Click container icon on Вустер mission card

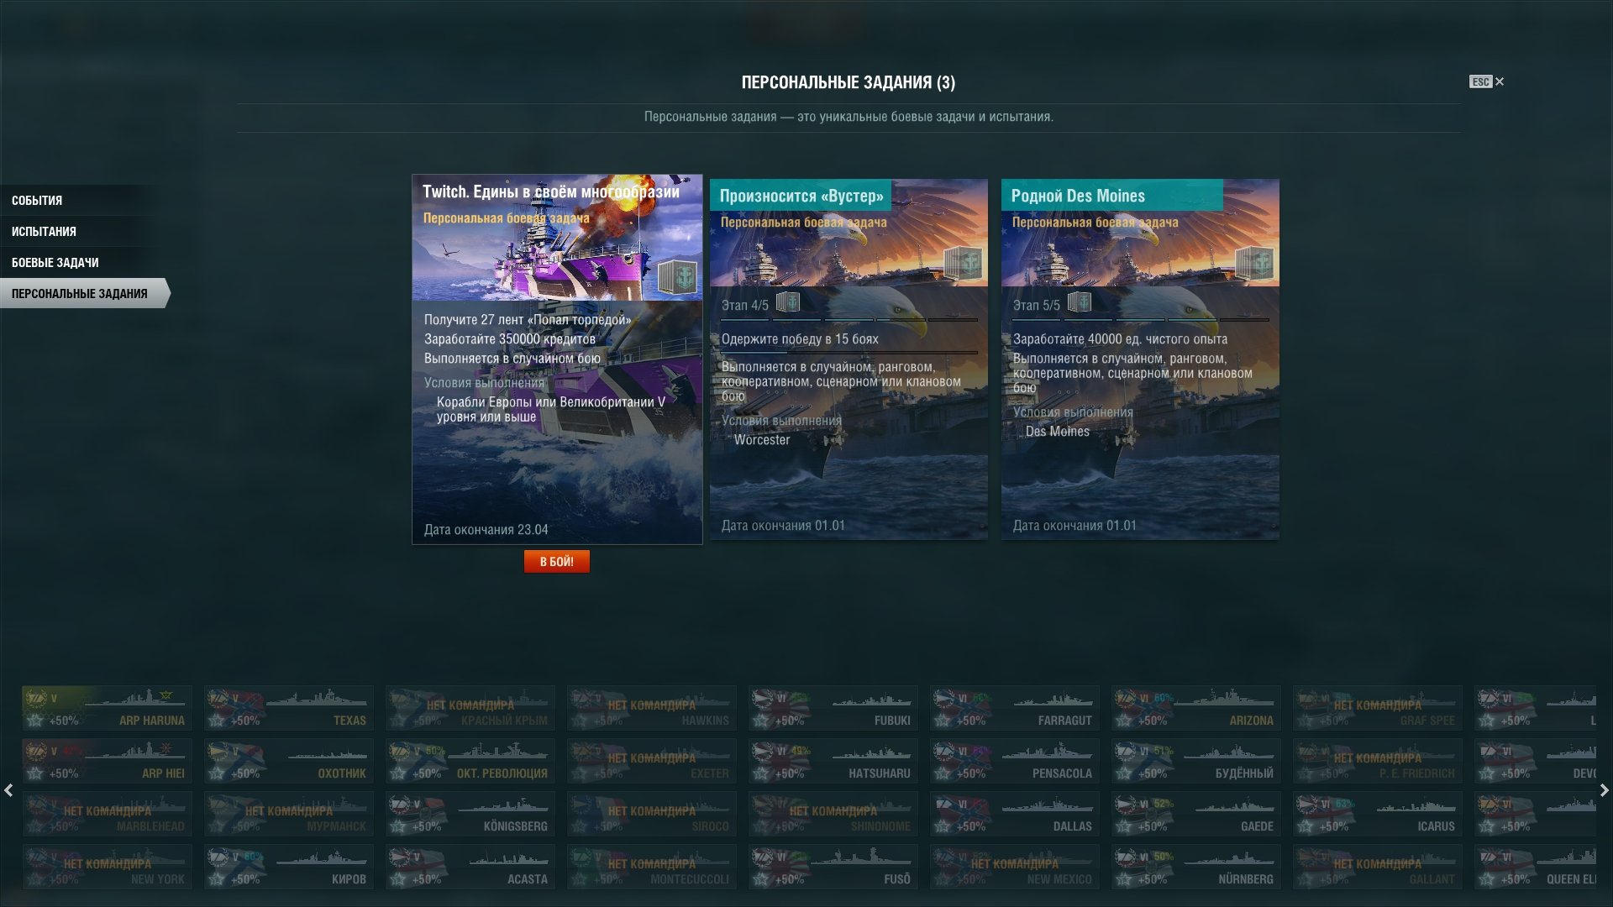963,264
